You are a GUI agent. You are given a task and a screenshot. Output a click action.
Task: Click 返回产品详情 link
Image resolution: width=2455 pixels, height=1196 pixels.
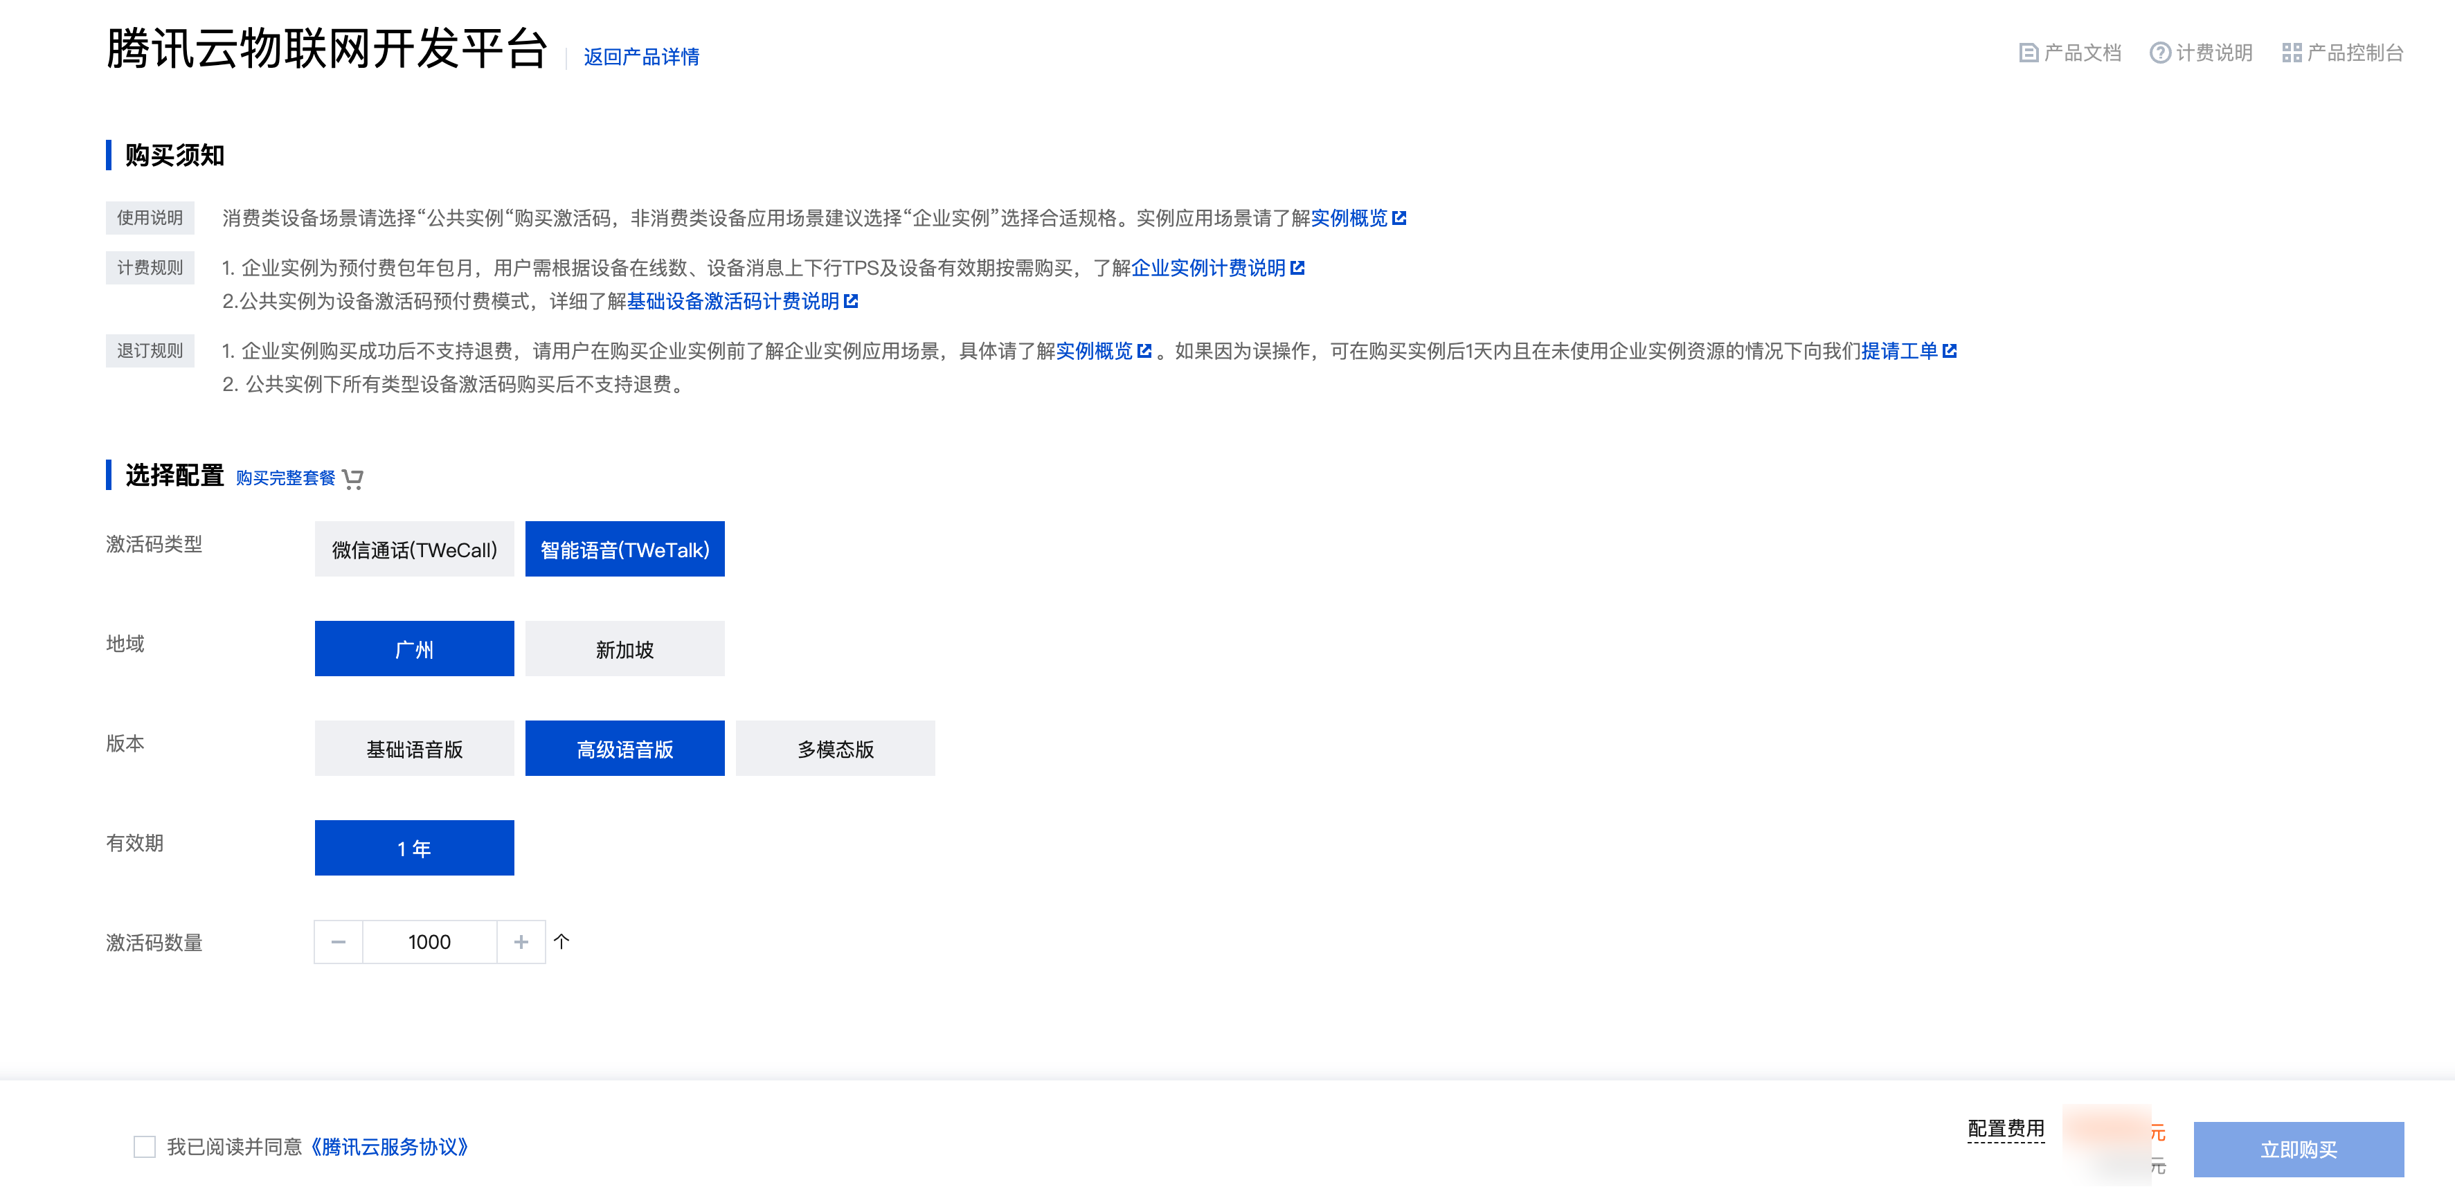(x=641, y=57)
